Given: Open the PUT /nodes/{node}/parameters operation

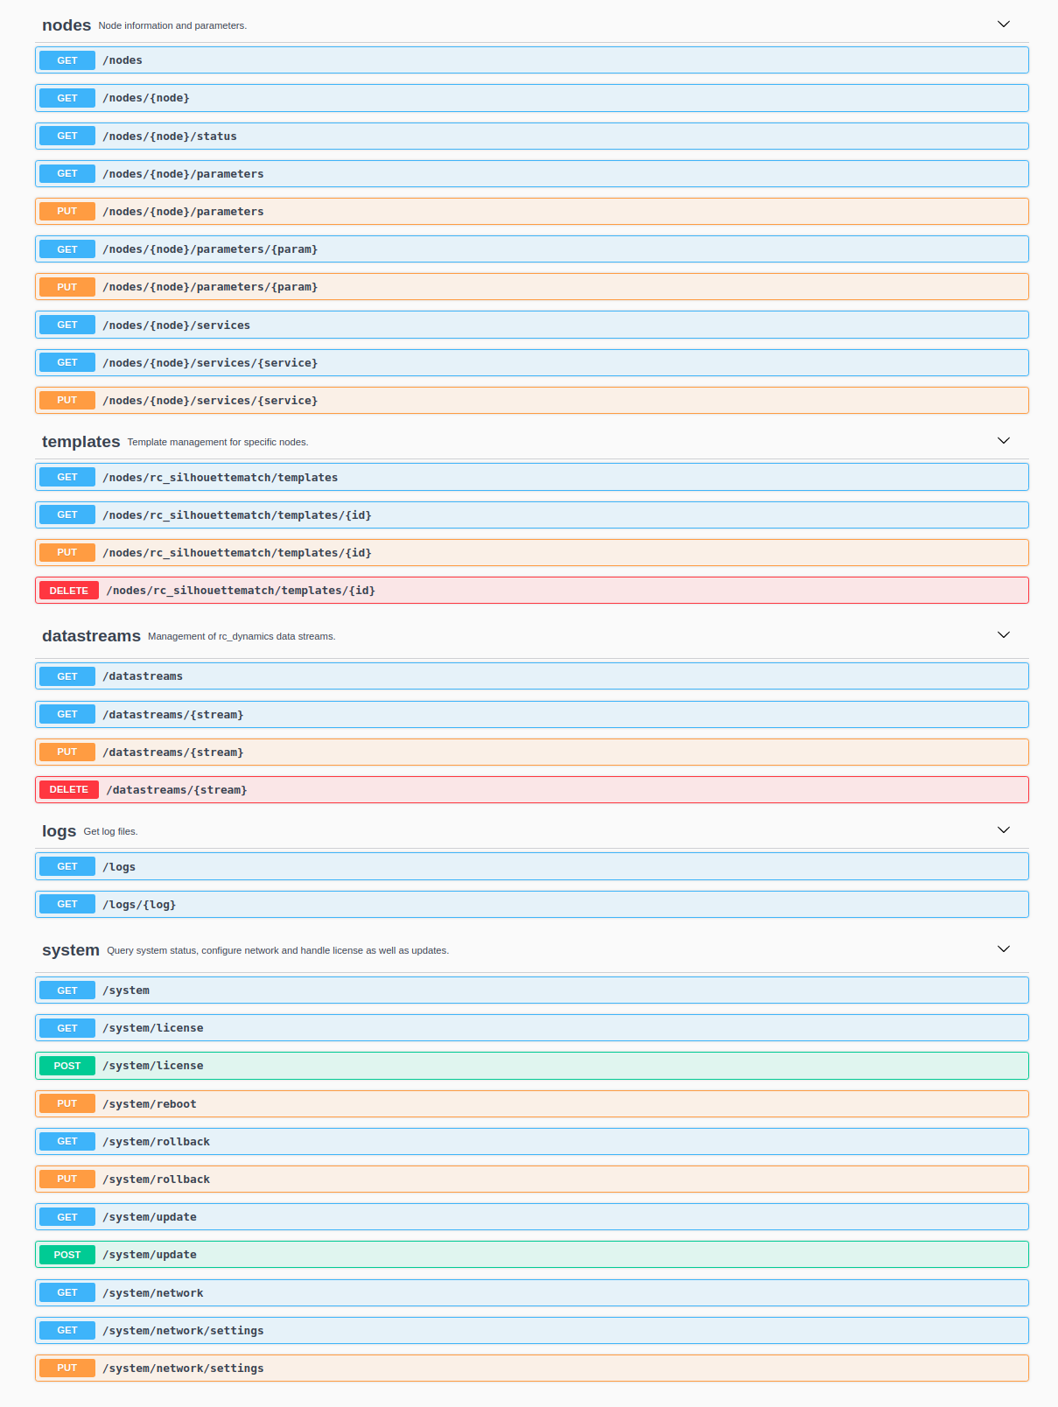Looking at the screenshot, I should tap(182, 212).
